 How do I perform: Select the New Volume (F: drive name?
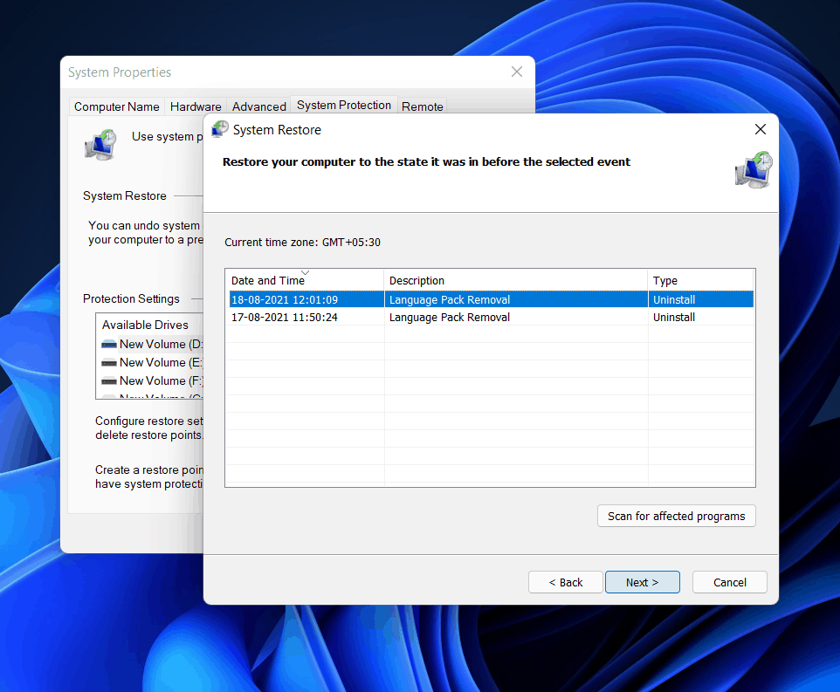pyautogui.click(x=161, y=381)
